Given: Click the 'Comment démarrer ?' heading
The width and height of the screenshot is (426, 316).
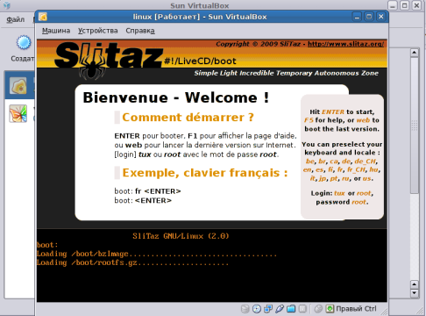Looking at the screenshot, I should tap(188, 118).
